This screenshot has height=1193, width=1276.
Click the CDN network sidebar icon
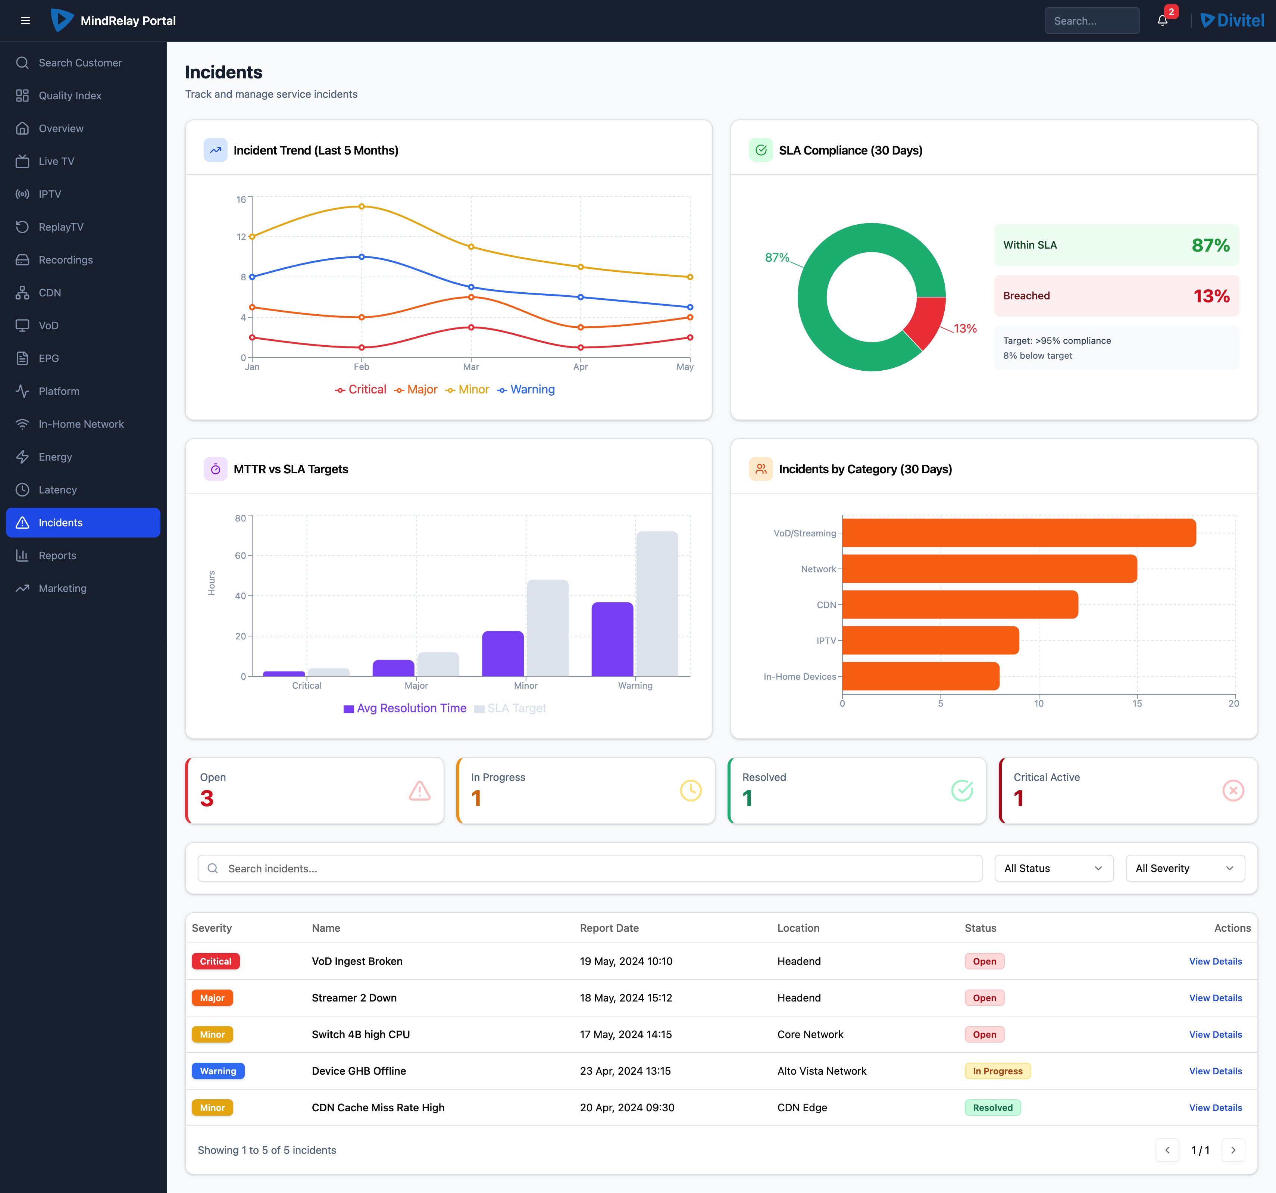(22, 293)
